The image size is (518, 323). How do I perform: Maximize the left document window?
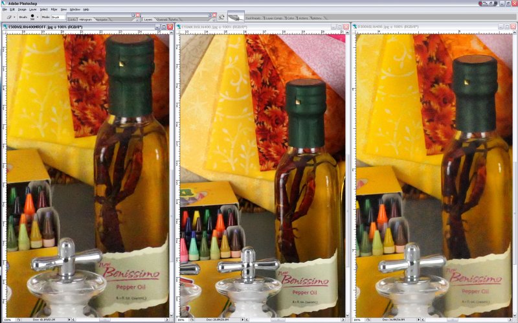pyautogui.click(x=164, y=27)
